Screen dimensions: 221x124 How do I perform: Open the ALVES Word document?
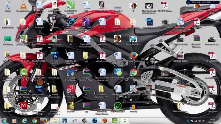coord(102,22)
